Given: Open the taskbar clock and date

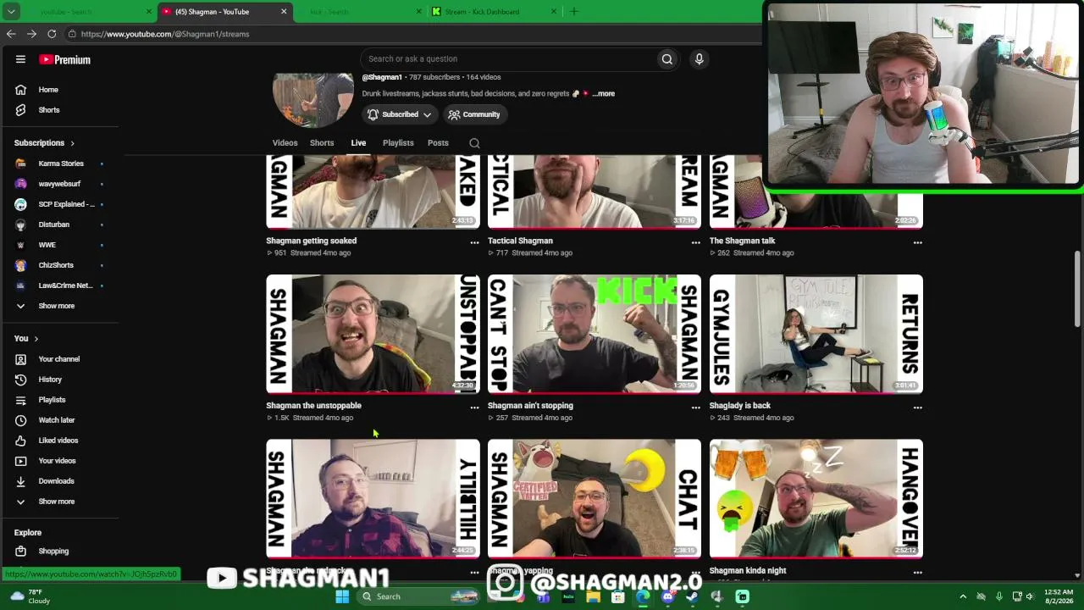Looking at the screenshot, I should click(x=1059, y=596).
